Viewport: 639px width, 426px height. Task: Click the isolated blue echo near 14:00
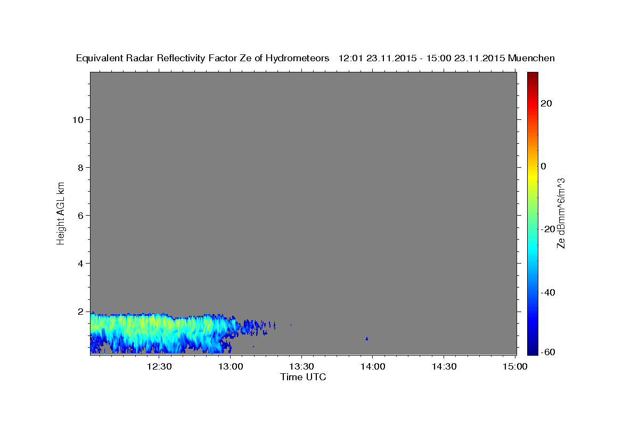pos(367,338)
